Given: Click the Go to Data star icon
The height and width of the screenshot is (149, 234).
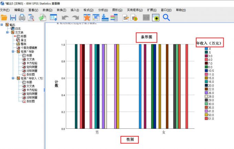Looking at the screenshot, I should (87, 18).
